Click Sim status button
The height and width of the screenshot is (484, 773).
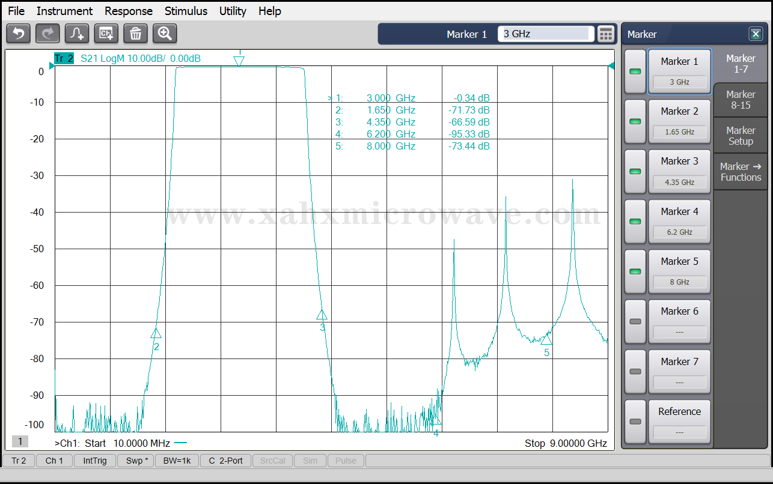(x=310, y=461)
